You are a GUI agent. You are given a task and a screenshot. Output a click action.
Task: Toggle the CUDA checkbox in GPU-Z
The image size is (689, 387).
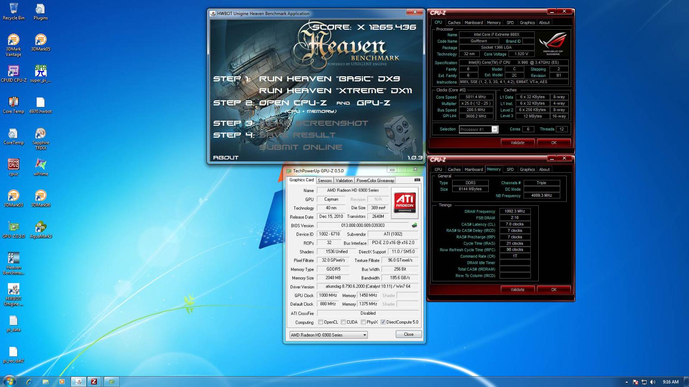[343, 322]
